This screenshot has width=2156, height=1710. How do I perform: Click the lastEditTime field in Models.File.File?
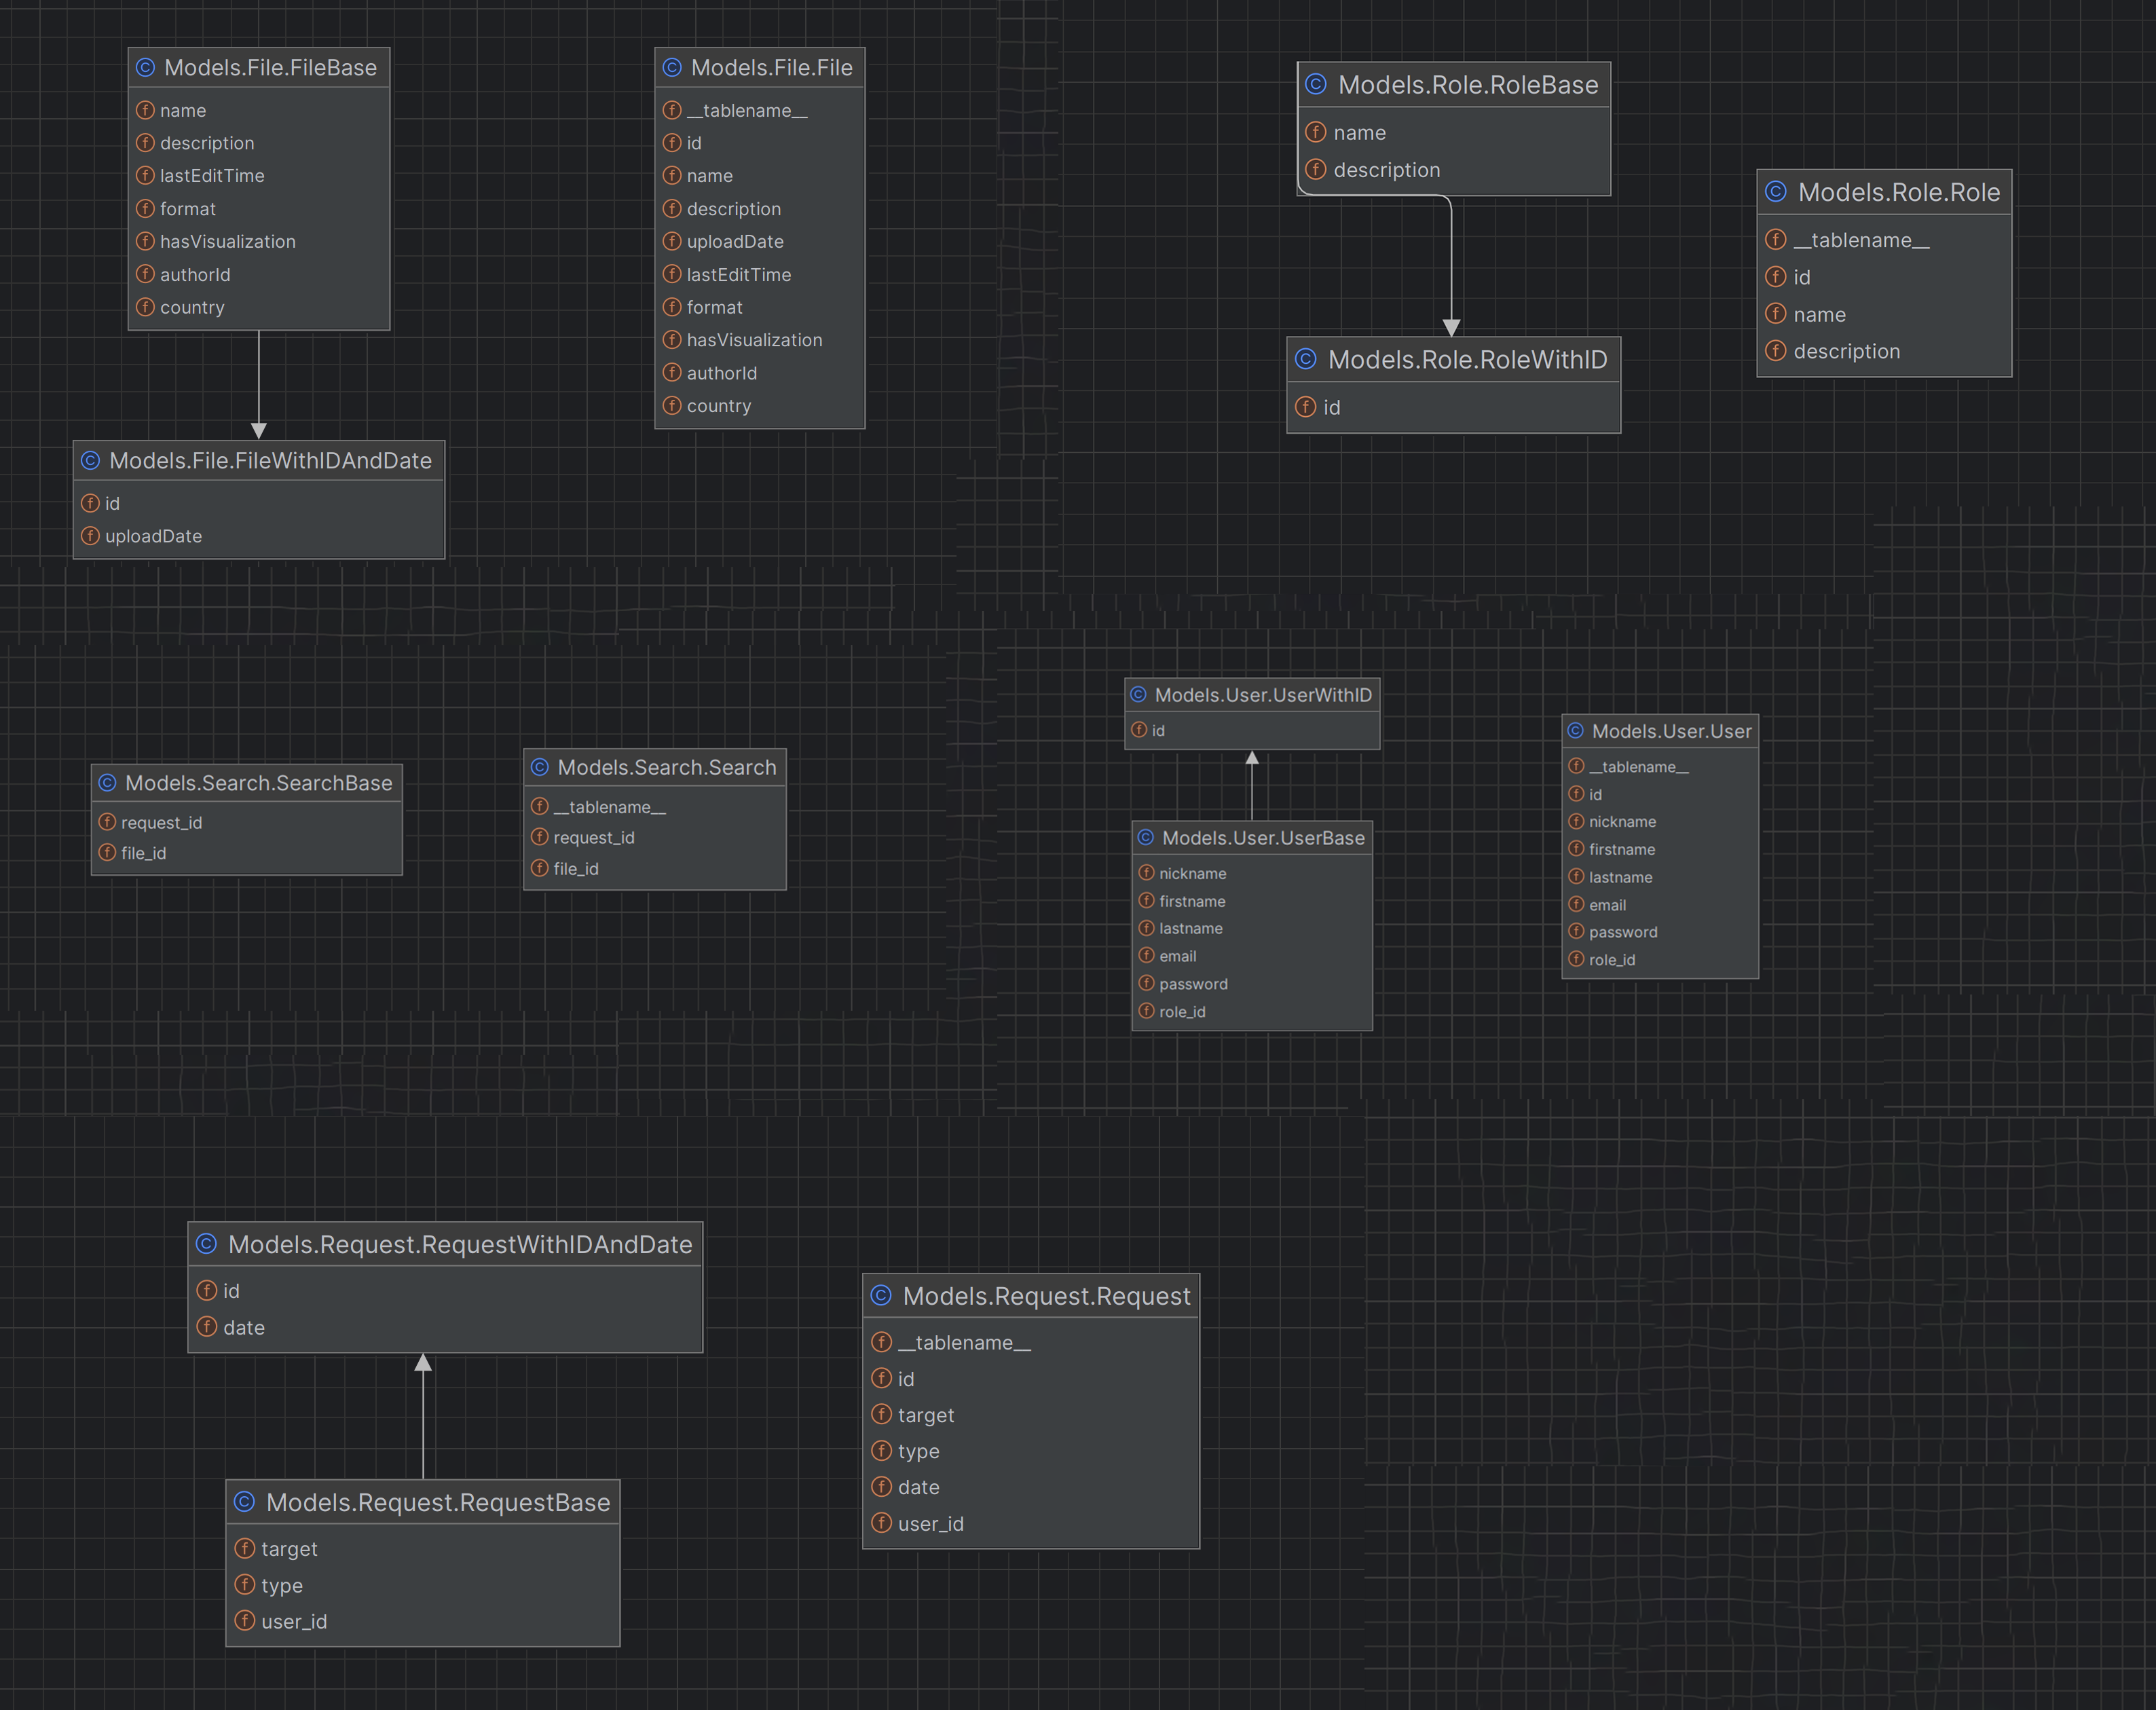point(738,275)
